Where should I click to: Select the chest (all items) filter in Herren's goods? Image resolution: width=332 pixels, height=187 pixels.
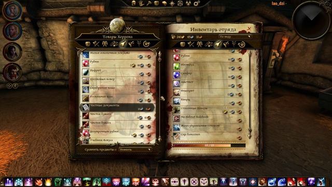(x=88, y=44)
